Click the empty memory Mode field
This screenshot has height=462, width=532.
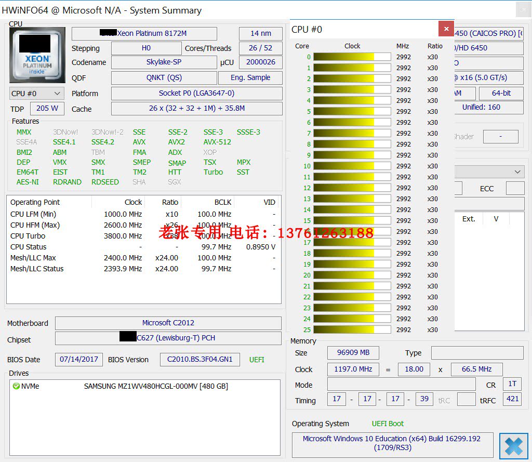click(x=402, y=384)
